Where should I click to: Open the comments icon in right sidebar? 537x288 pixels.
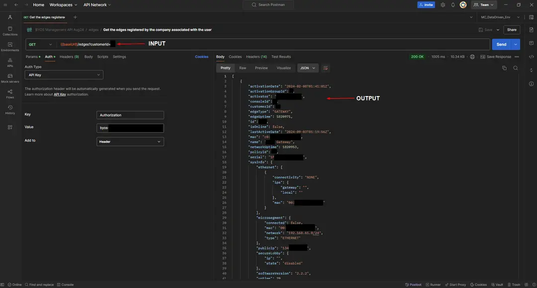[531, 43]
